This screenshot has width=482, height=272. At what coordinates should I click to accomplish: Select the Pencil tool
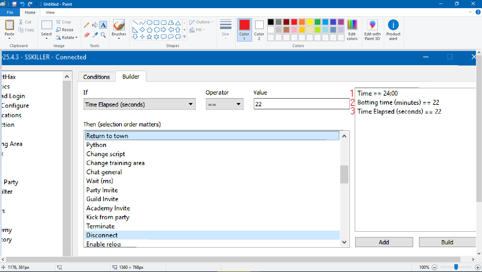(x=86, y=25)
